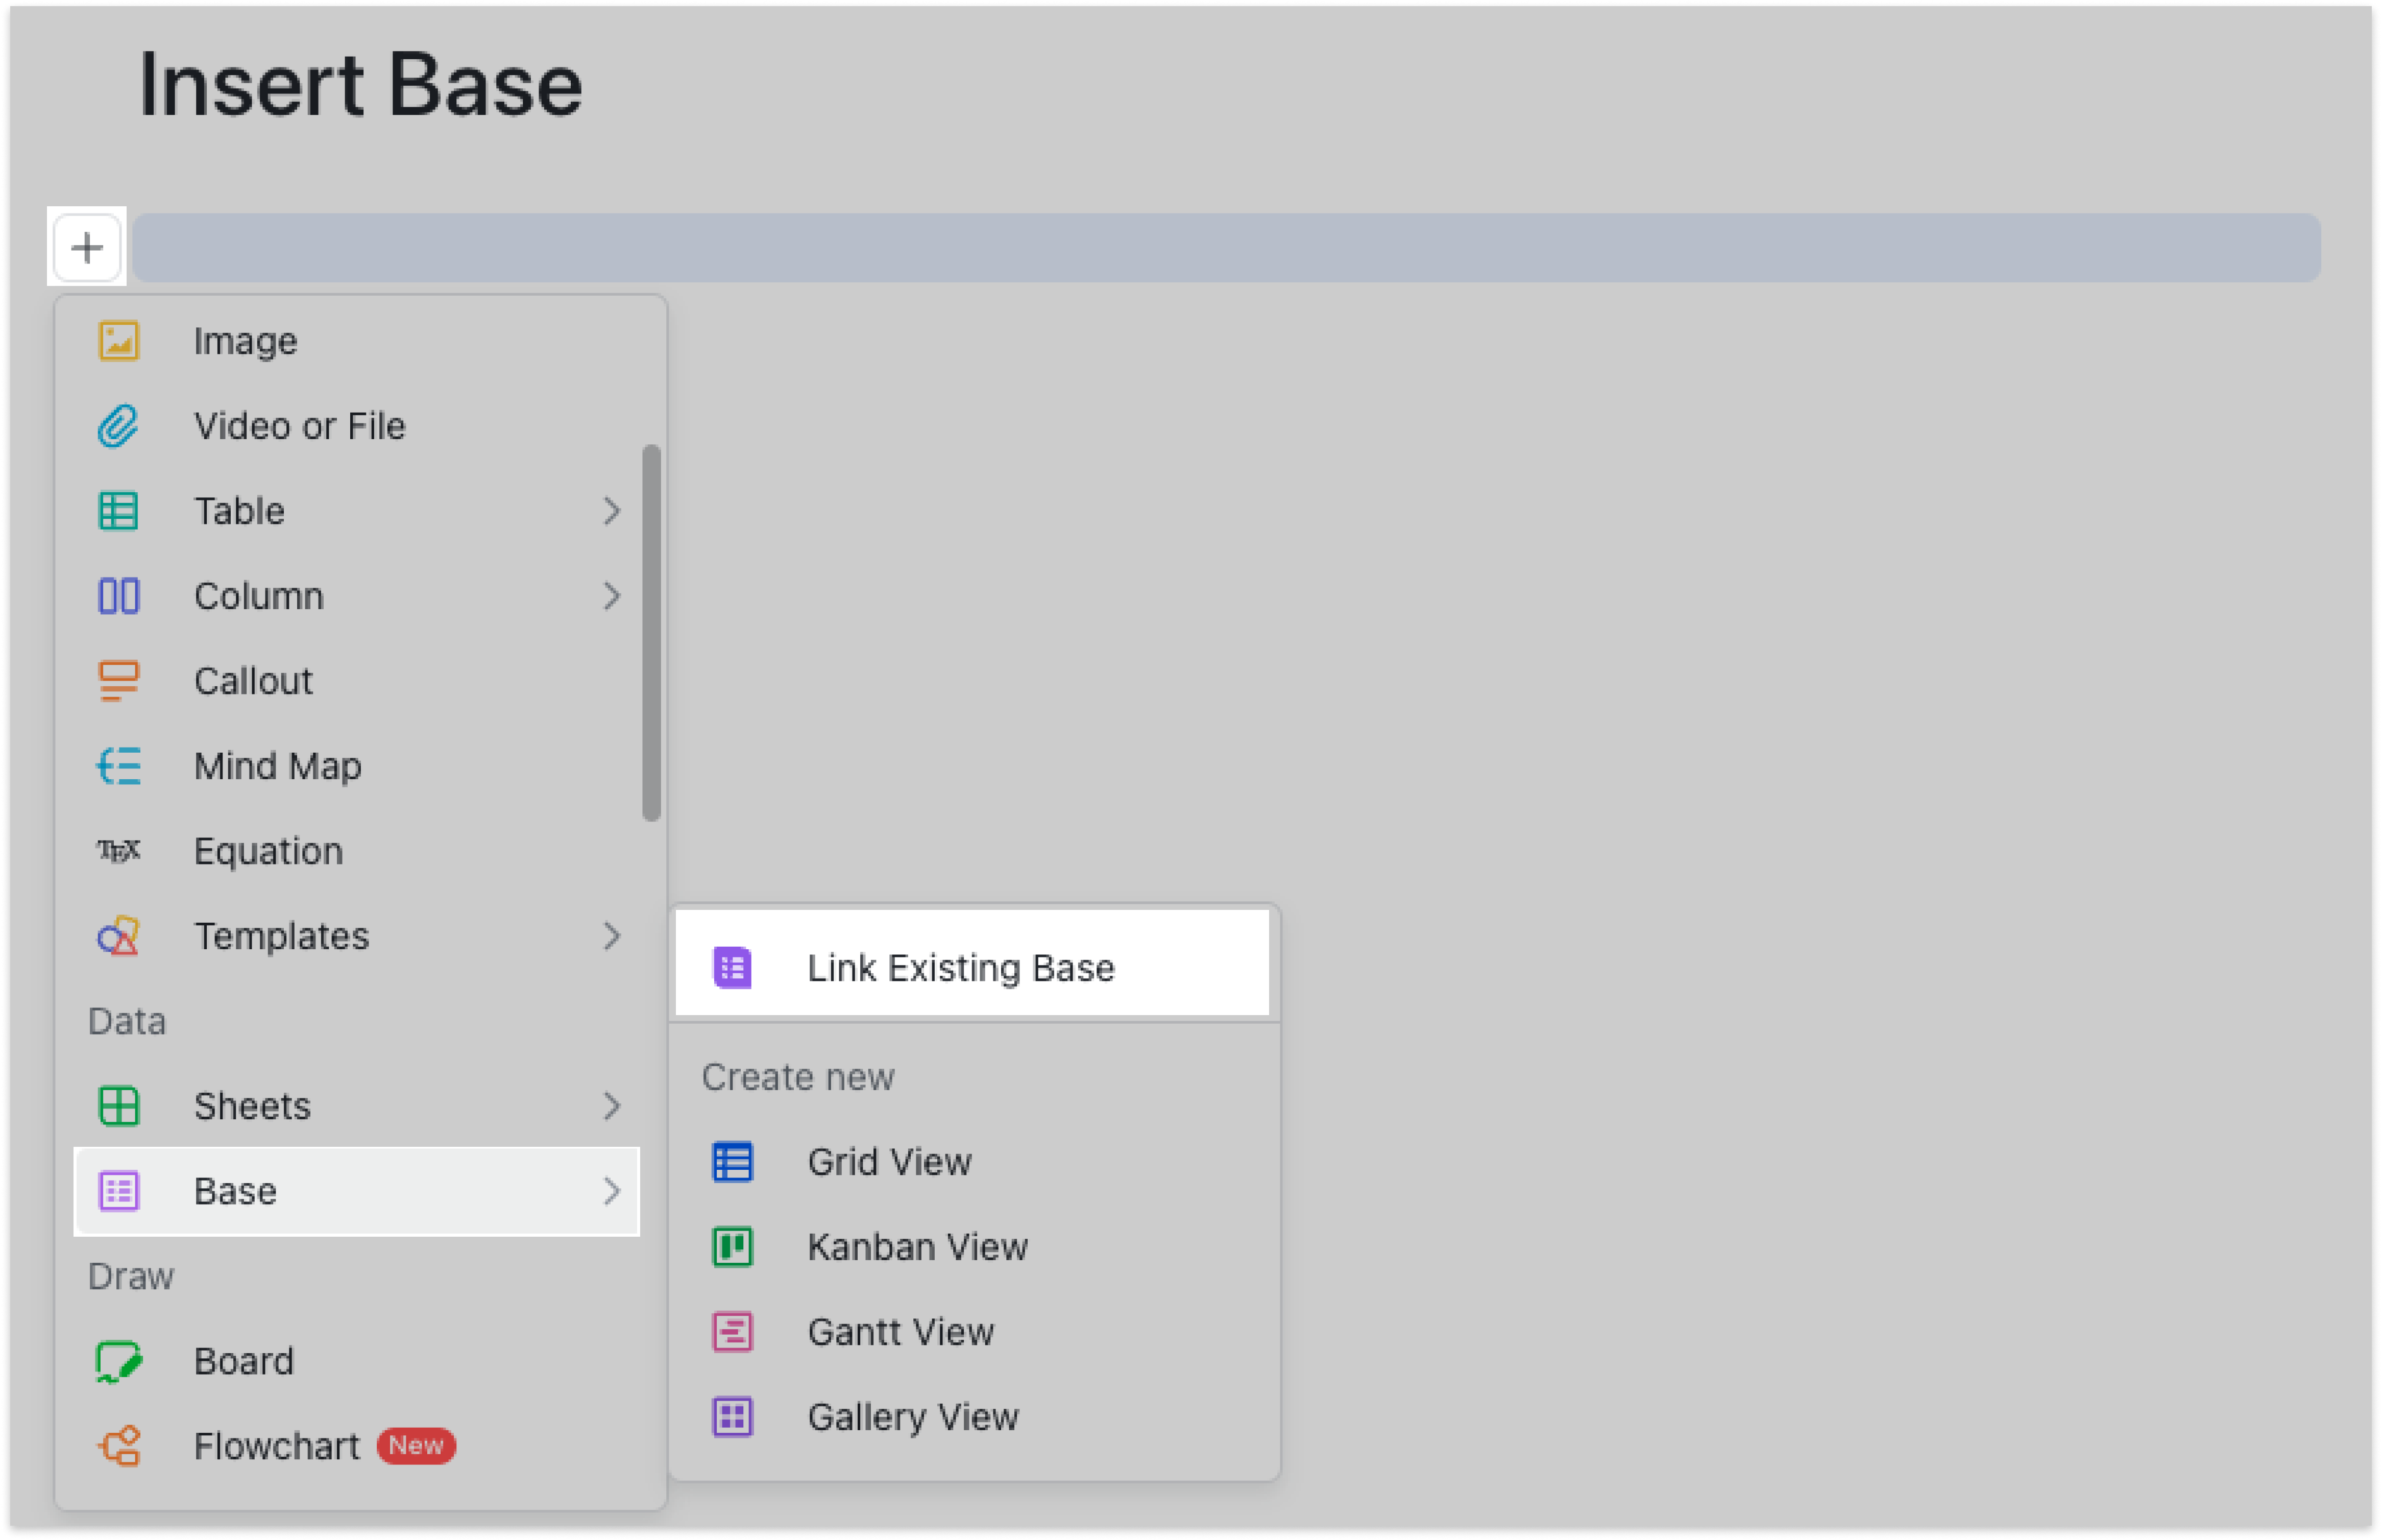This screenshot has height=1540, width=2382.
Task: Create a new Grid View base
Action: pyautogui.click(x=973, y=1162)
